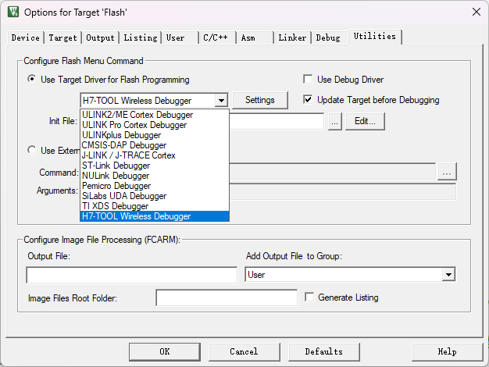Select CMSIS-DAP Debugger option
This screenshot has width=489, height=367.
(x=155, y=145)
